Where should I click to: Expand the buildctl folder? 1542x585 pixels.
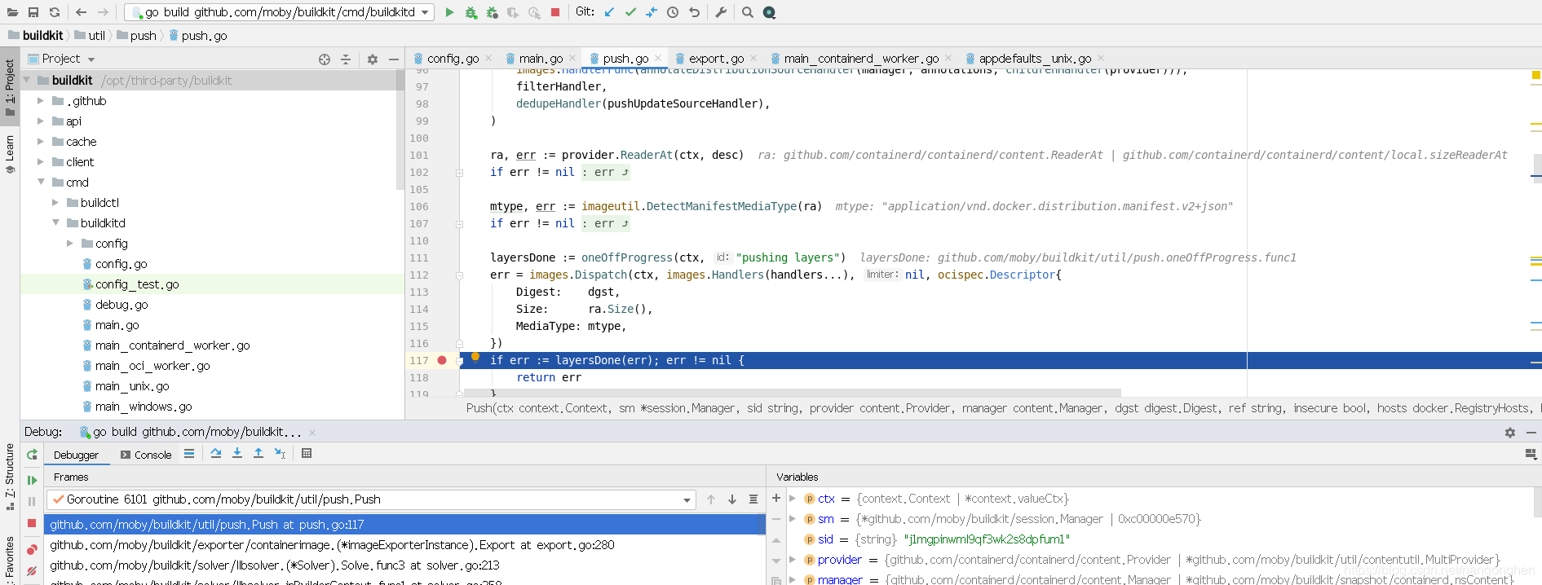[55, 202]
